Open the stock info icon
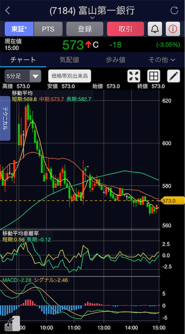Viewport: 185px width, 334px height. point(173,29)
